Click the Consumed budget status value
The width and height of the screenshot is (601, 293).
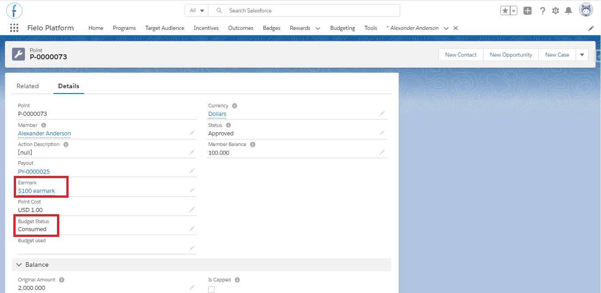tap(32, 229)
